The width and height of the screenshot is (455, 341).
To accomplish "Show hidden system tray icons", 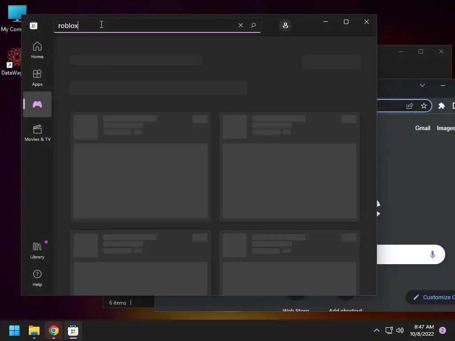I will [377, 330].
